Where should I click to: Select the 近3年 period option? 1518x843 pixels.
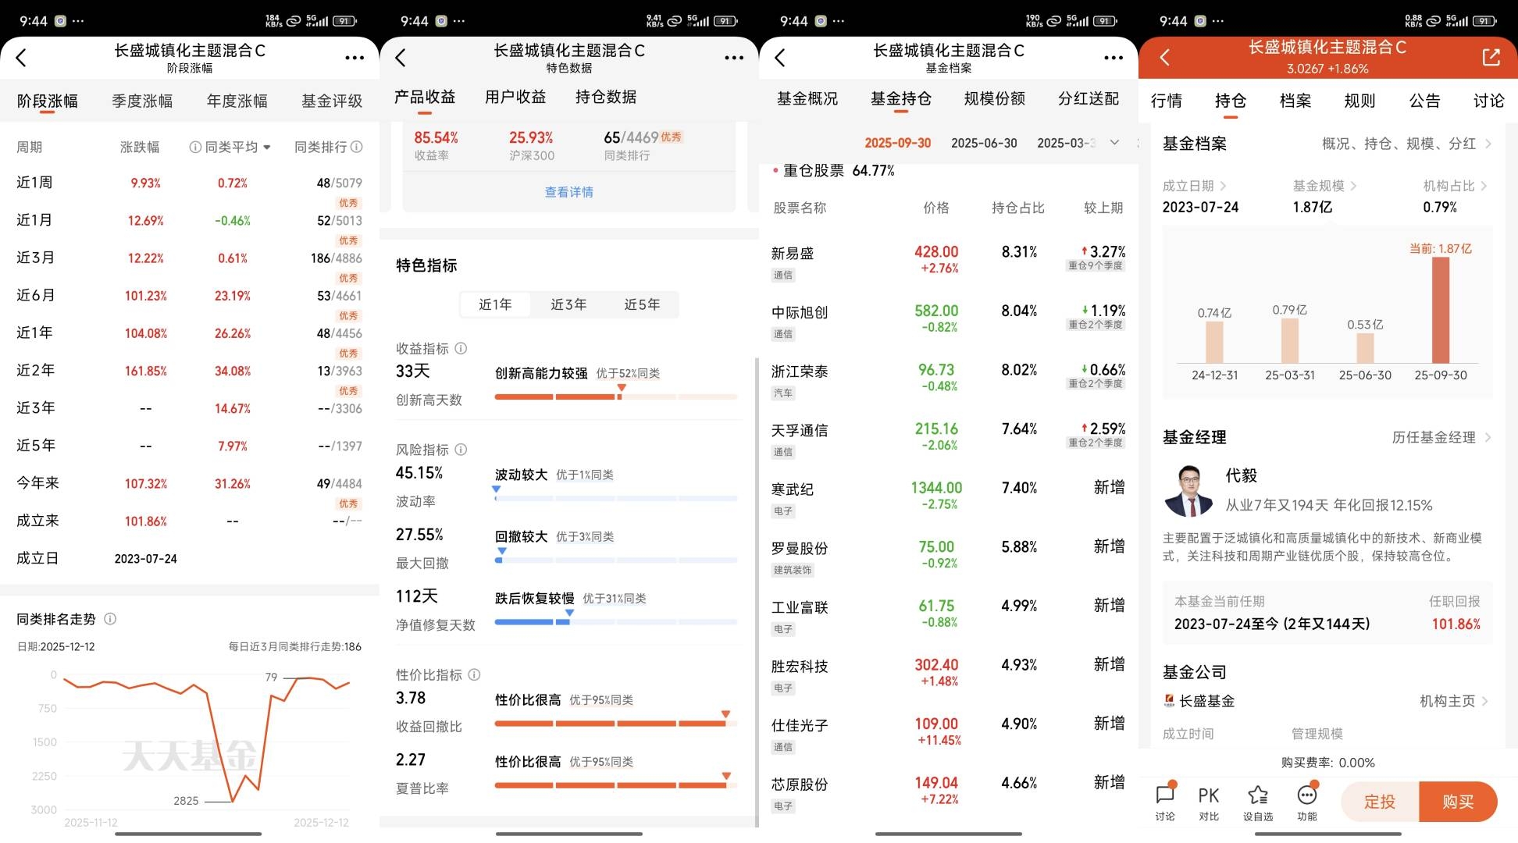coord(568,304)
